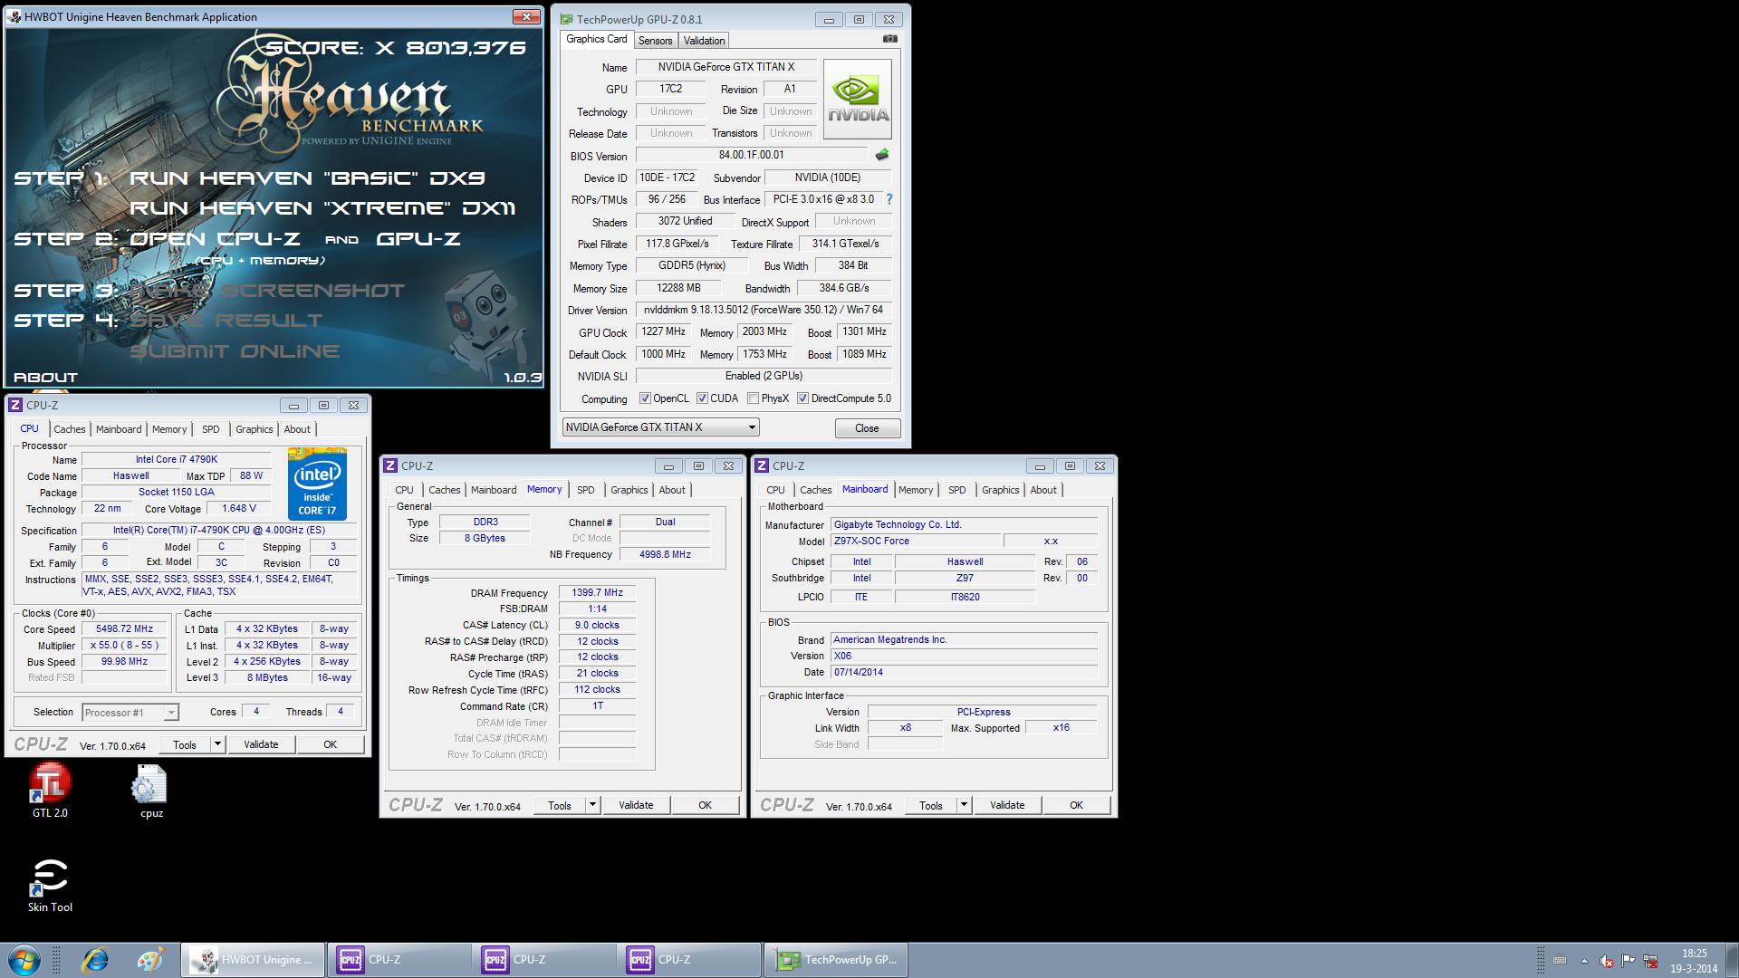This screenshot has width=1739, height=978.
Task: Expand Tools arrow in CPU-Z Mainboard window
Action: [x=964, y=805]
